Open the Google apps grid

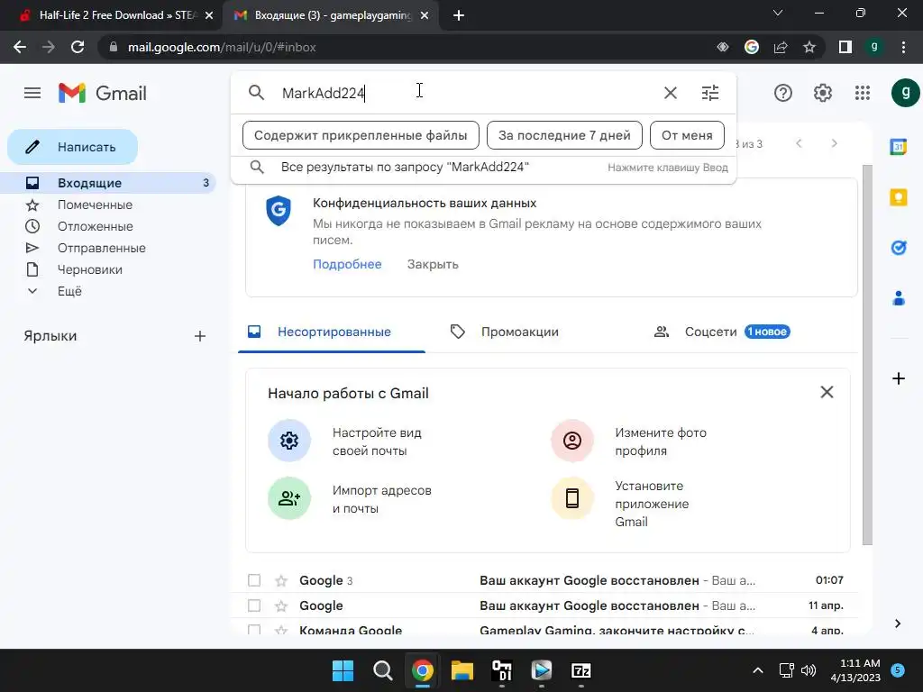click(863, 93)
